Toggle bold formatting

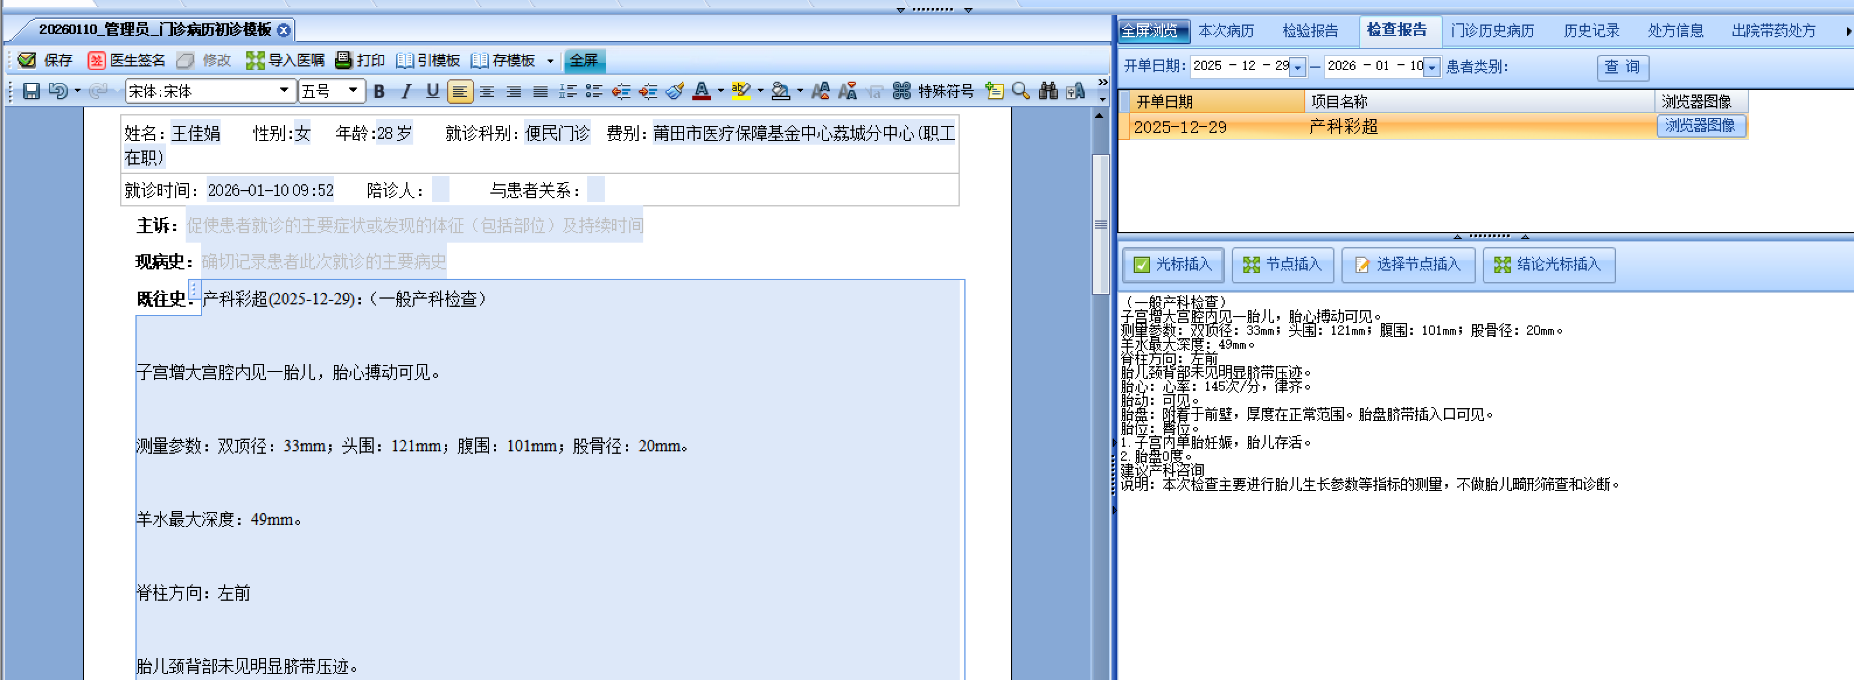point(379,92)
